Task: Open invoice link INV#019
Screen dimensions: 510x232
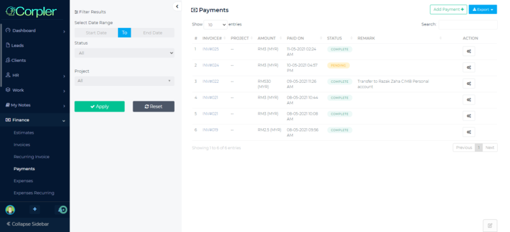Action: tap(210, 130)
